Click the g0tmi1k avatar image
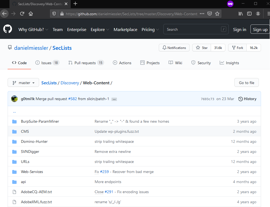 [x=14, y=99]
